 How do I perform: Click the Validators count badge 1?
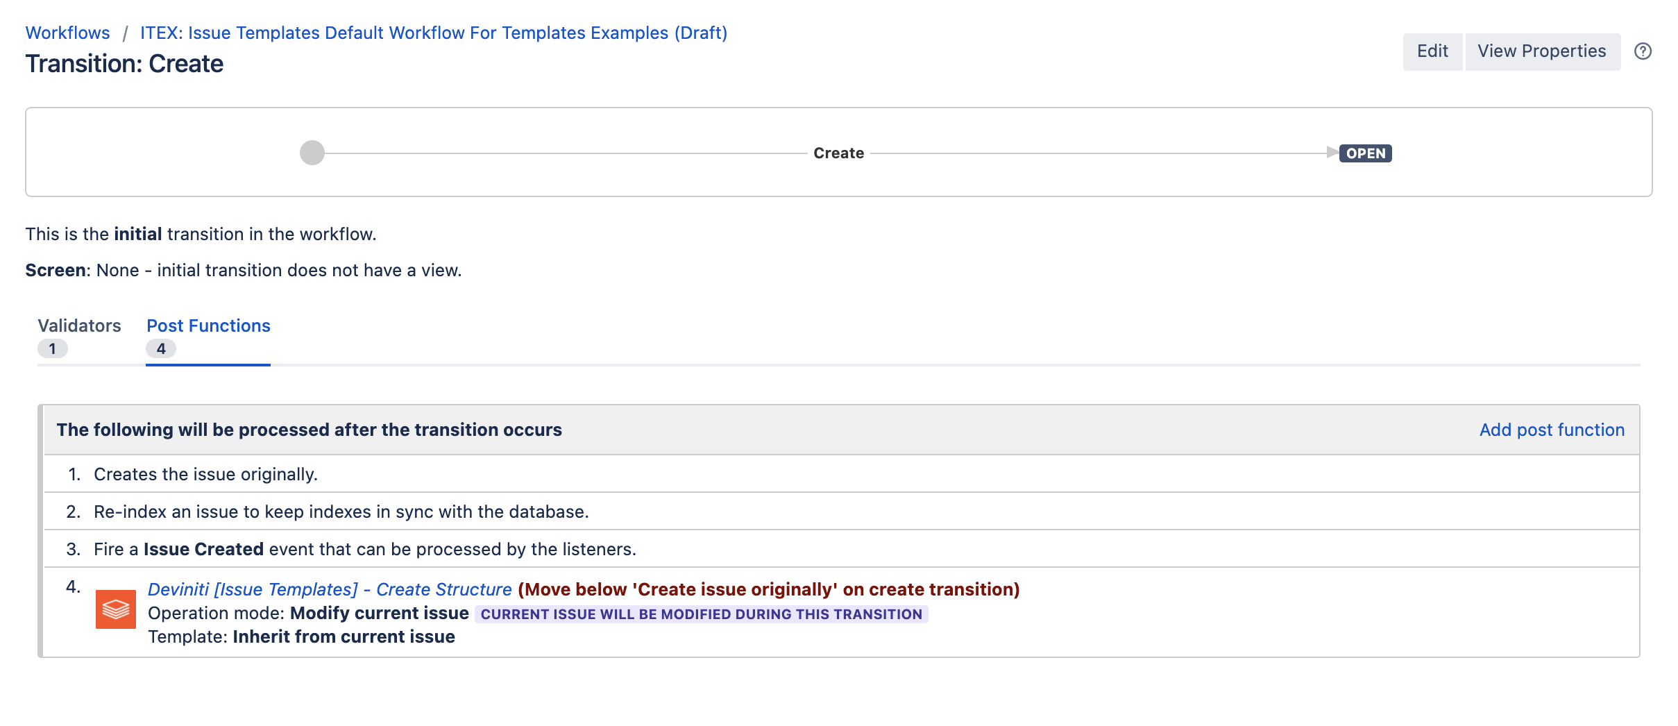pyautogui.click(x=53, y=348)
